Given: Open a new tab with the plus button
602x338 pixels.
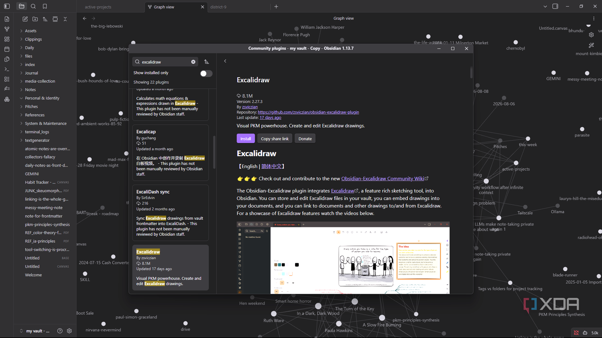Looking at the screenshot, I should pyautogui.click(x=276, y=7).
